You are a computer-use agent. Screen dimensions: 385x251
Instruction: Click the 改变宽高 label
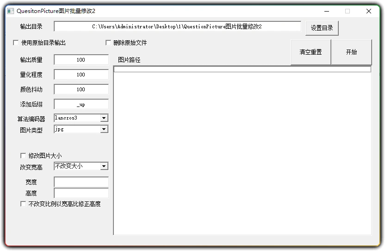coord(31,167)
